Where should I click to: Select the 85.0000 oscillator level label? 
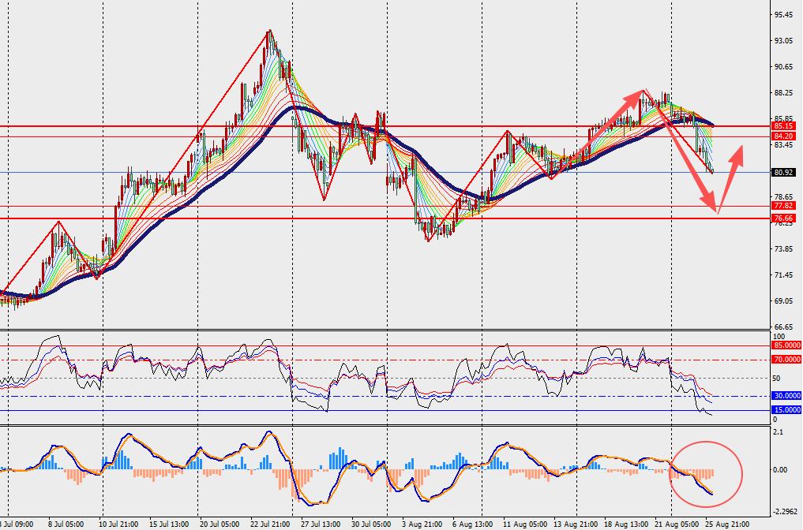pyautogui.click(x=786, y=345)
